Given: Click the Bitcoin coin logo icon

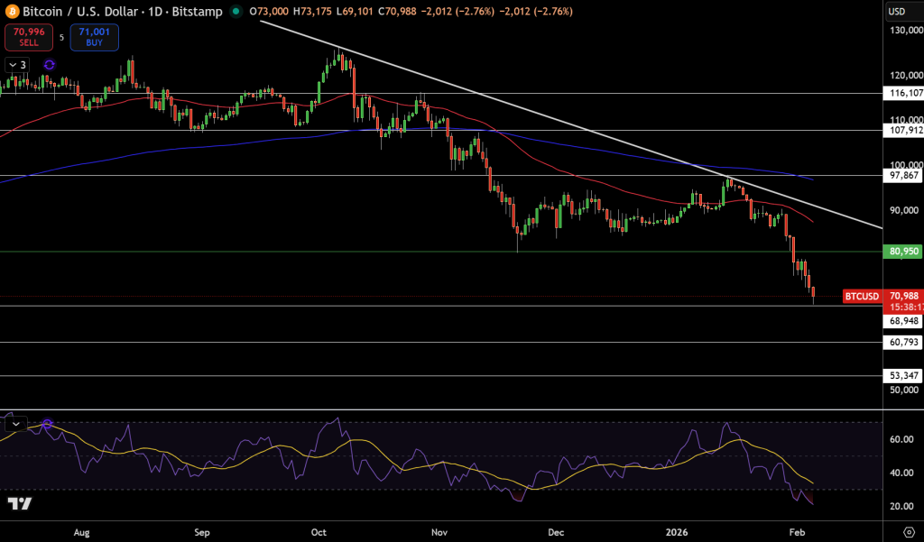Looking at the screenshot, I should [11, 13].
